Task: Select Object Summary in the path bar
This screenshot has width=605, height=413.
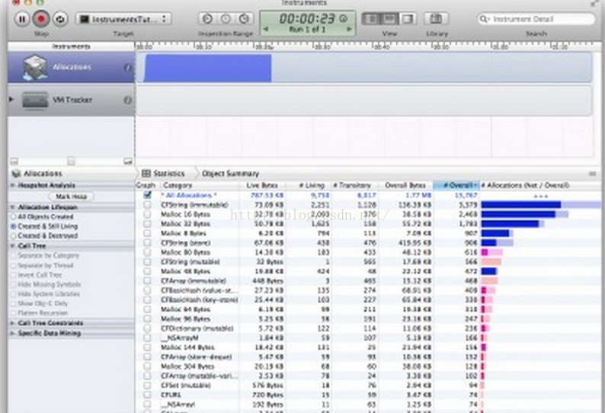Action: click(x=230, y=174)
